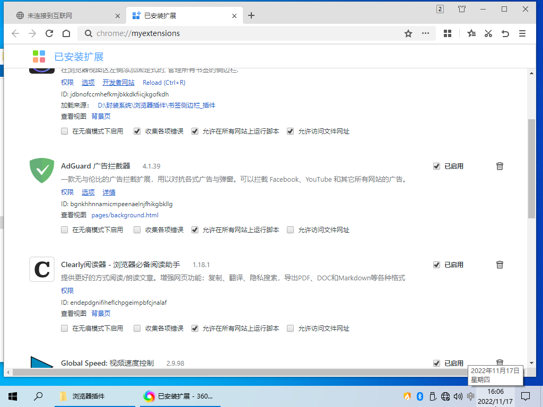Open Clearly reader's 权限 link

pyautogui.click(x=67, y=291)
